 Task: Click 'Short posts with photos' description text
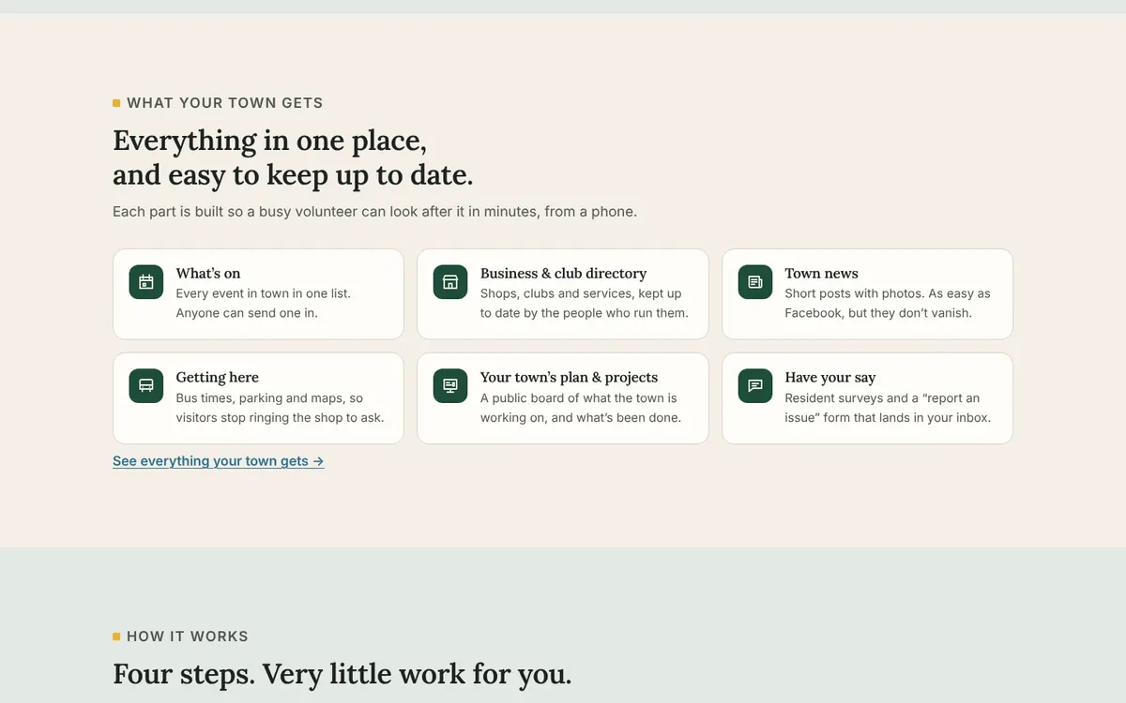click(888, 303)
